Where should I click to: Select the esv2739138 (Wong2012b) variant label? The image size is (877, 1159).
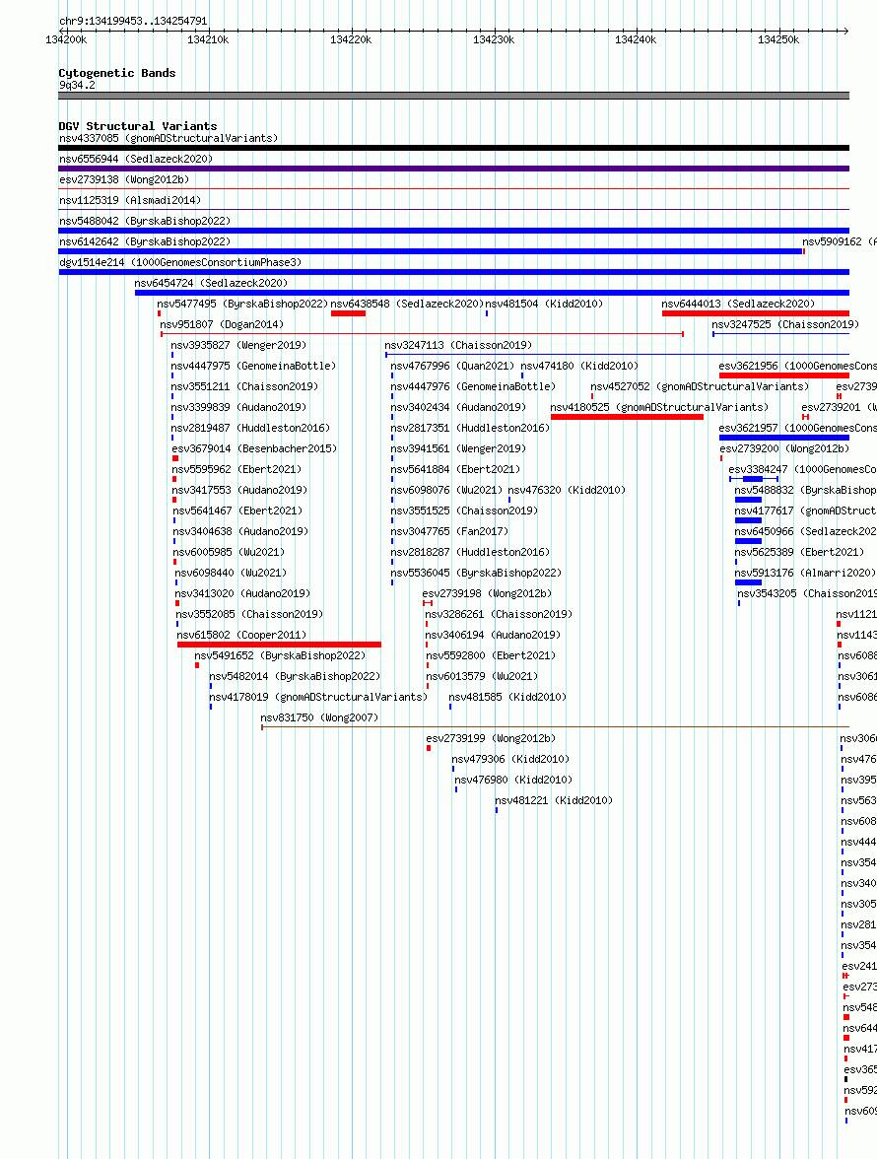click(124, 179)
